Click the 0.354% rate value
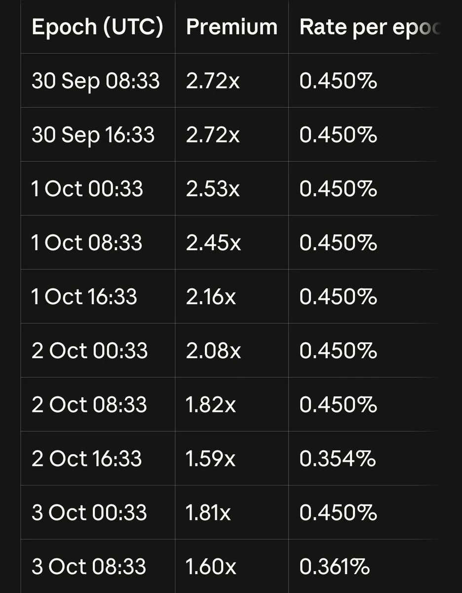 click(338, 459)
